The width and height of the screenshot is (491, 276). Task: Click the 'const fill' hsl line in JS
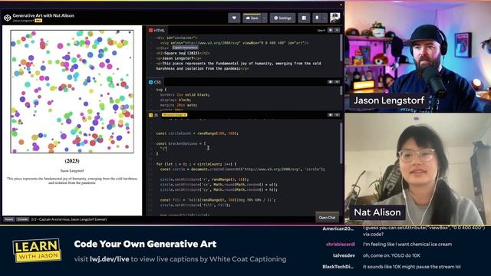[x=218, y=199]
